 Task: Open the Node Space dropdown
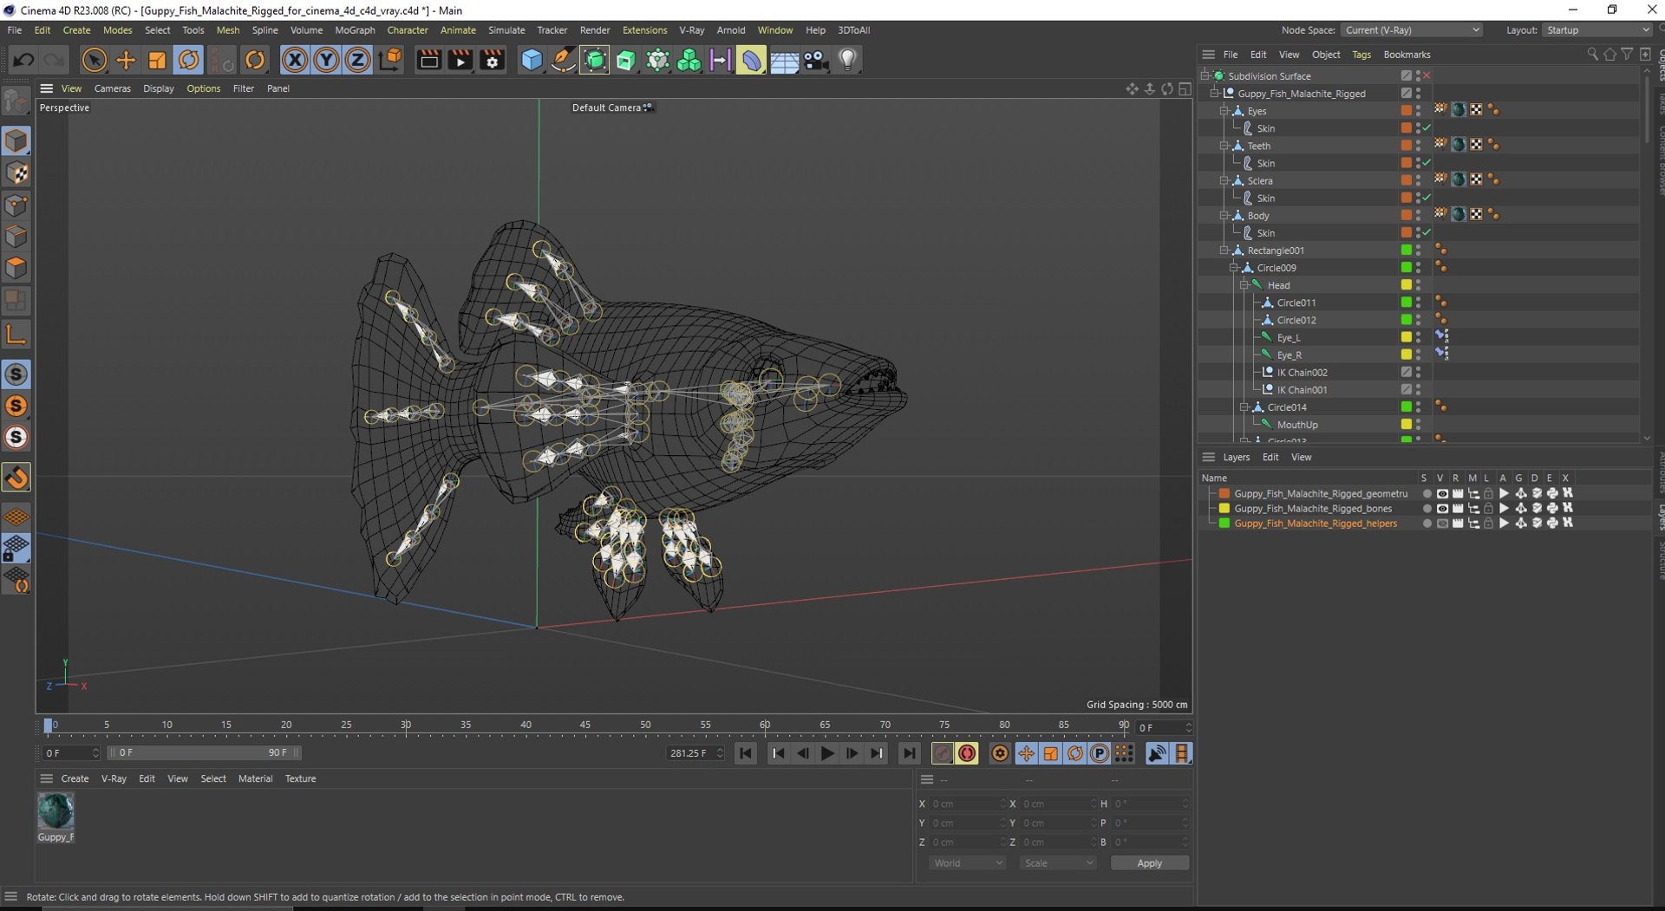[x=1412, y=30]
